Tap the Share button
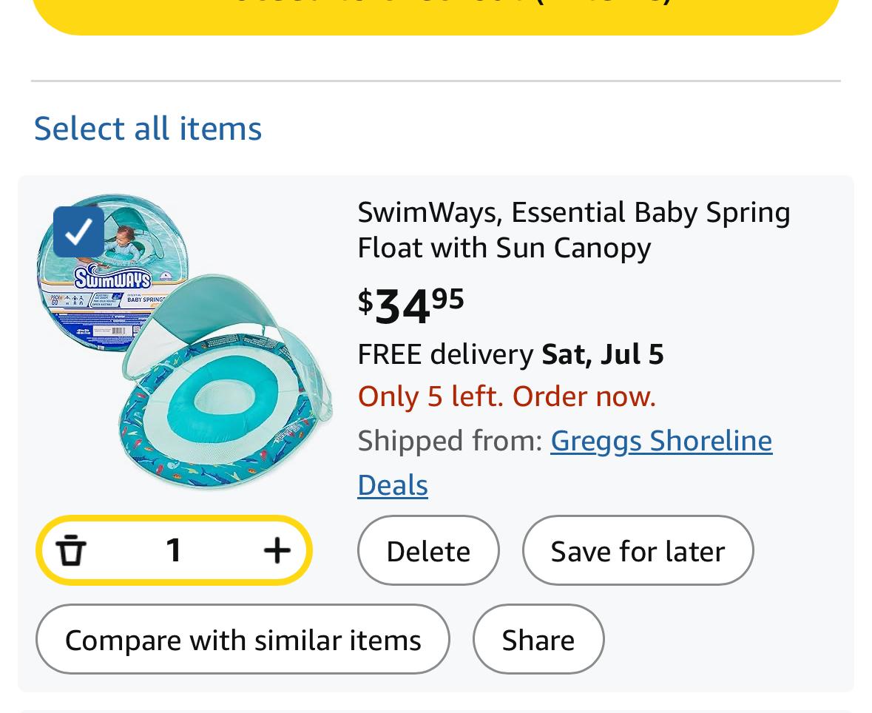The image size is (872, 713). [x=538, y=640]
